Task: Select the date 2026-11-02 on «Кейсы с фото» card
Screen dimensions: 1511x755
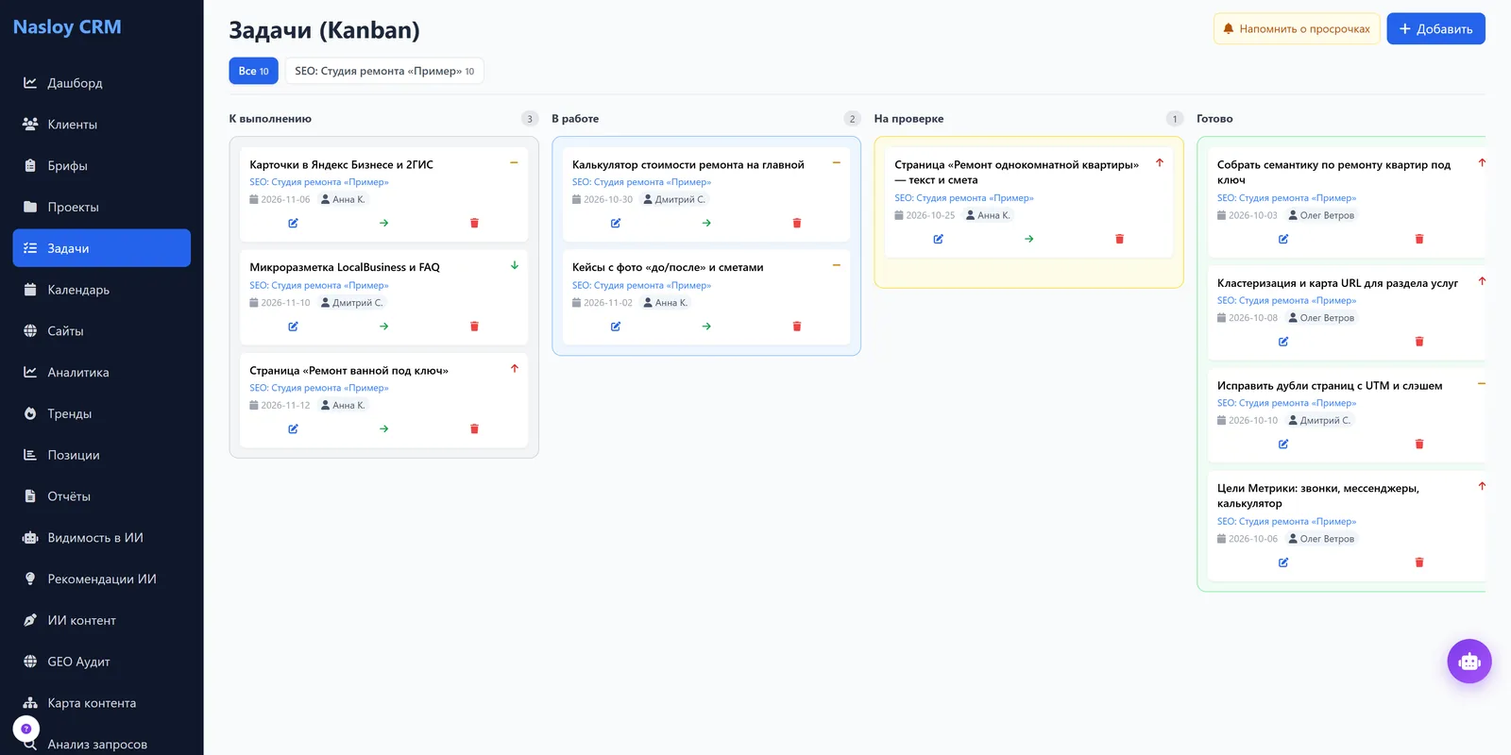Action: 603,303
